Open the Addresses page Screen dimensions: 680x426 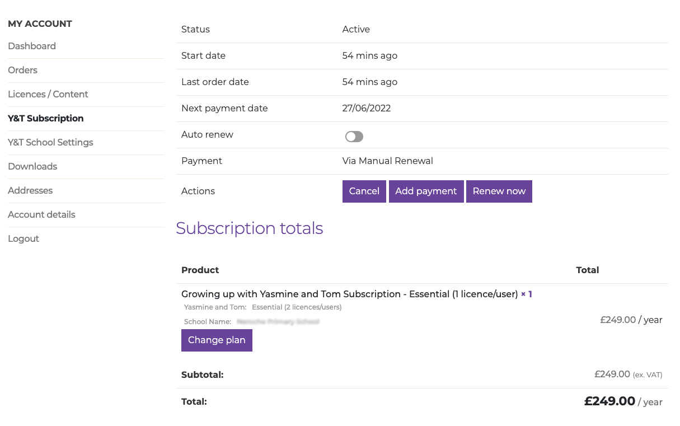tap(30, 190)
